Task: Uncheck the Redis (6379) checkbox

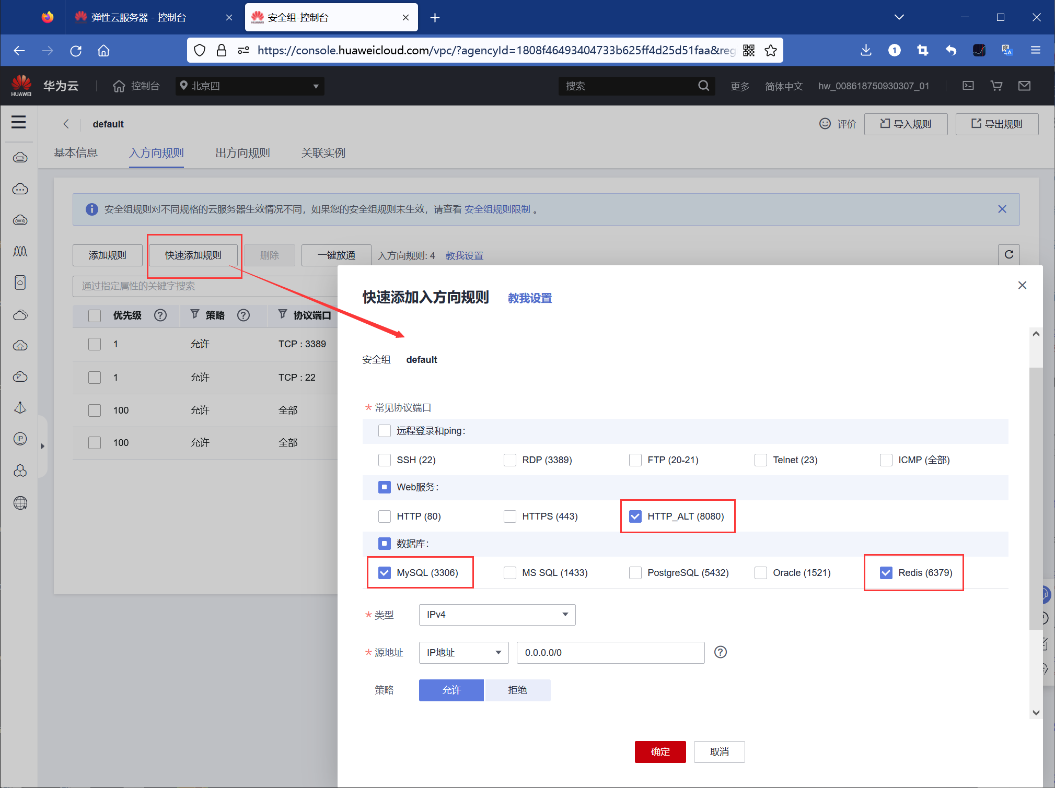Action: [886, 573]
